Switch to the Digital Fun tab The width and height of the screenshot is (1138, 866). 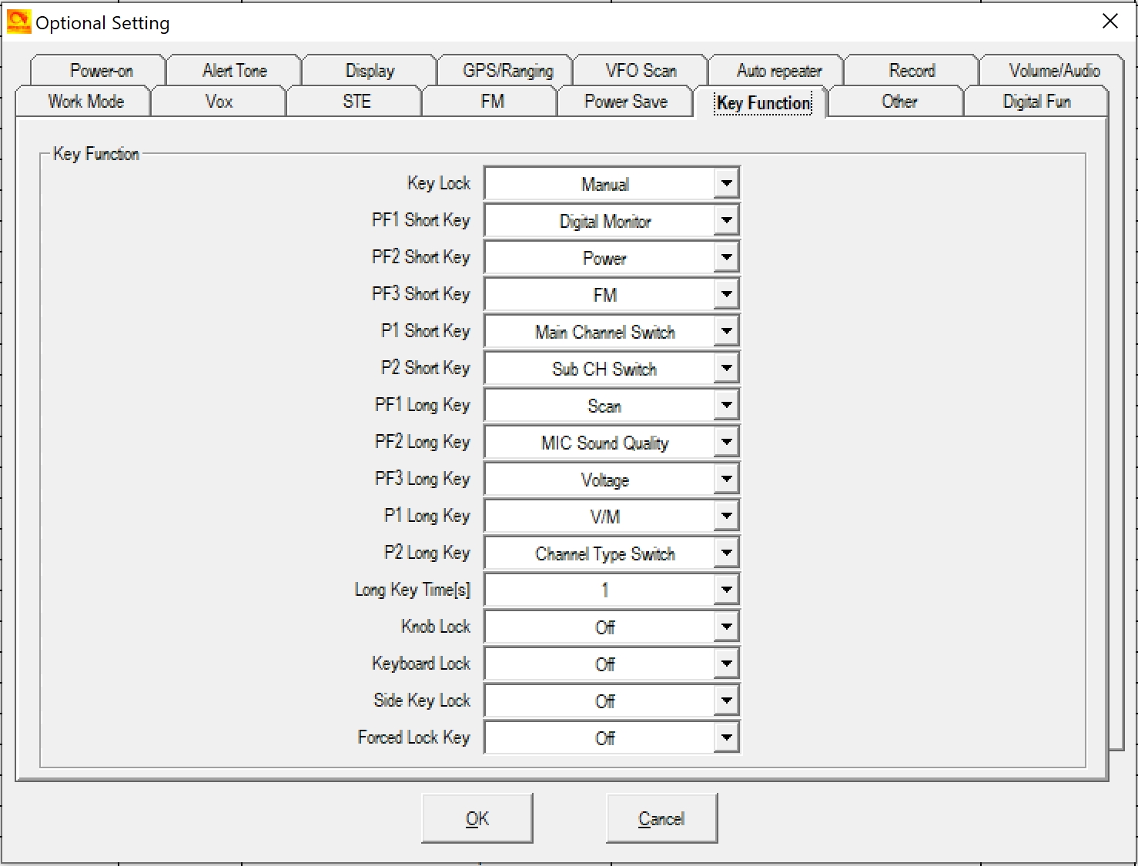click(x=1036, y=102)
